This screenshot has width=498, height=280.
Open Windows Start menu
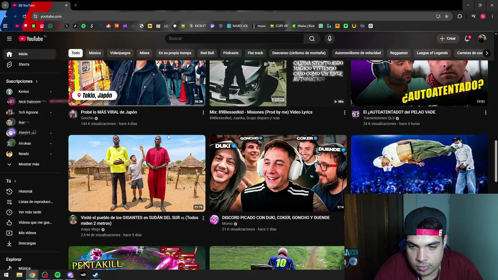pos(6,275)
